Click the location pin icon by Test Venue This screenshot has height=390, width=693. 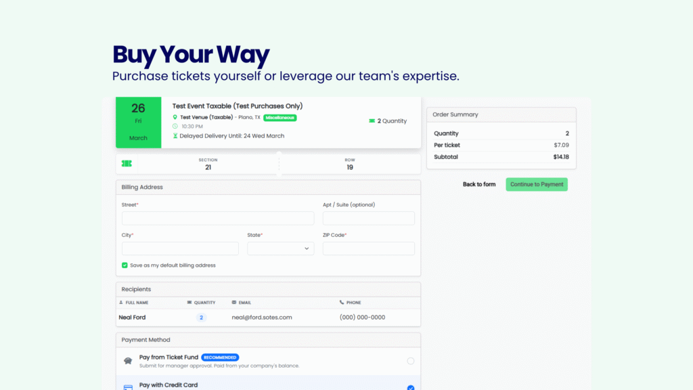coord(175,117)
